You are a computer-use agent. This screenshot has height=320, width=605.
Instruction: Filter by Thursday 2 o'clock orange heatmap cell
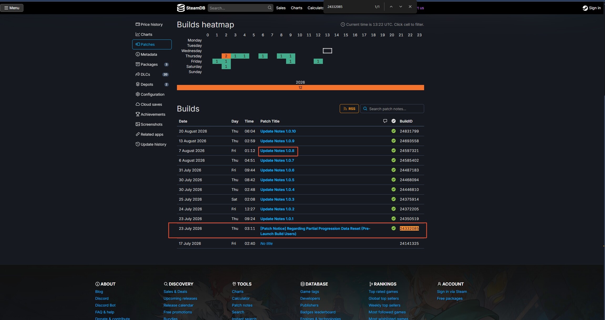click(x=226, y=56)
